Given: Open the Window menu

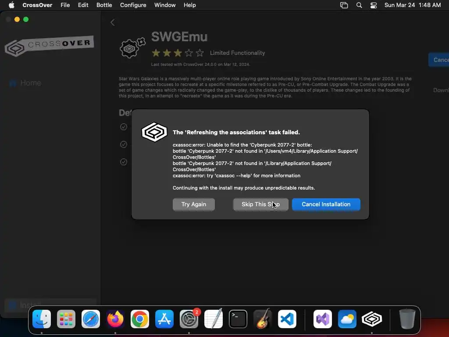Looking at the screenshot, I should pos(165,5).
